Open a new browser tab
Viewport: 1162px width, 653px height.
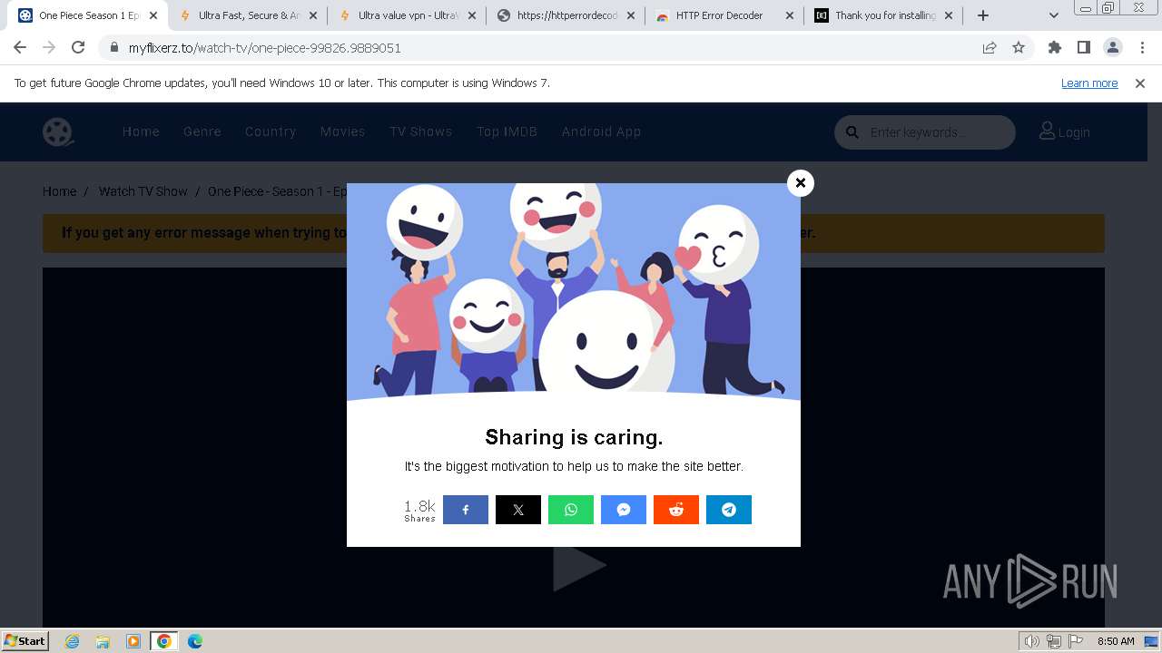[982, 15]
